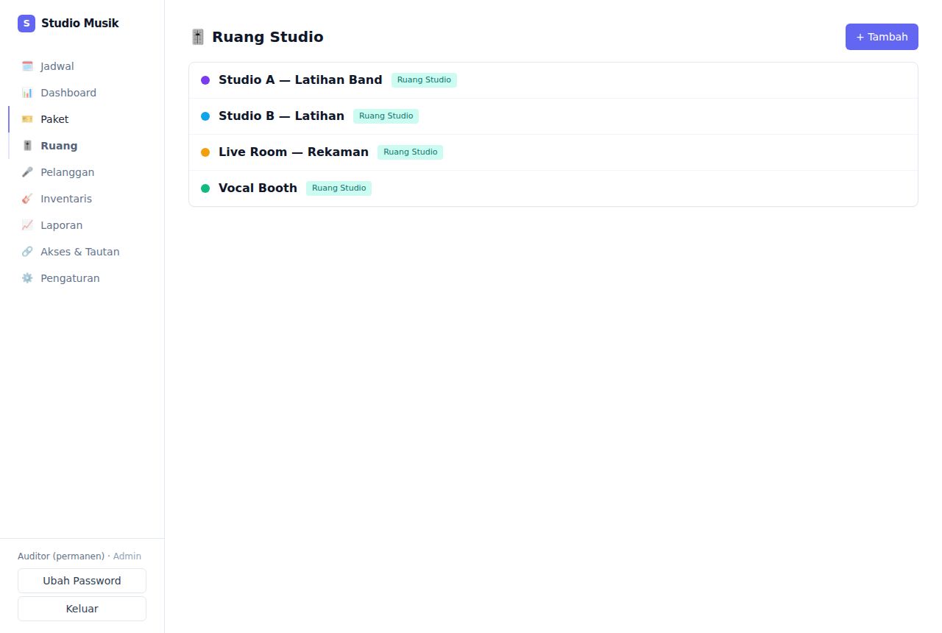Open Akses & Tautan

coord(82,252)
